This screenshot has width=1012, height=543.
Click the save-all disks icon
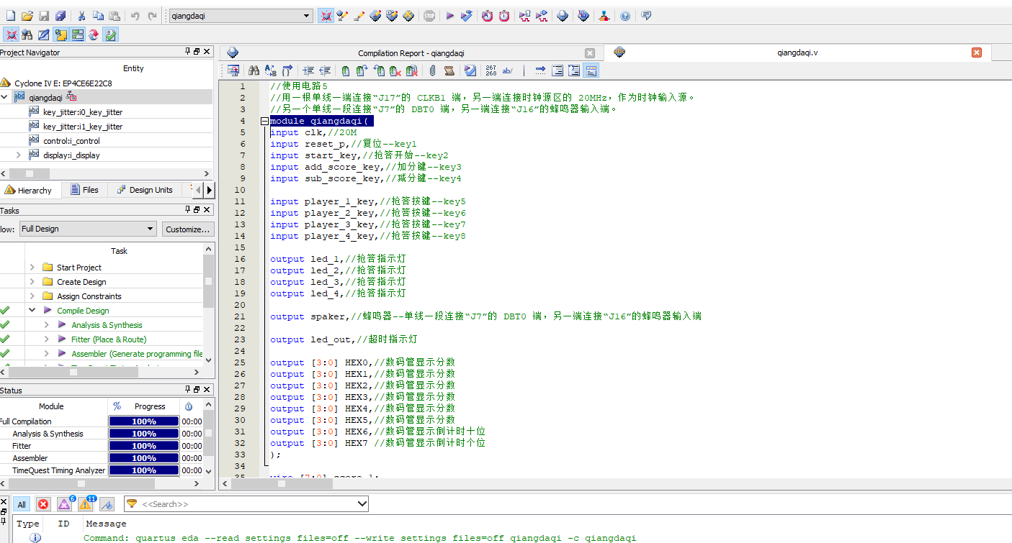61,16
